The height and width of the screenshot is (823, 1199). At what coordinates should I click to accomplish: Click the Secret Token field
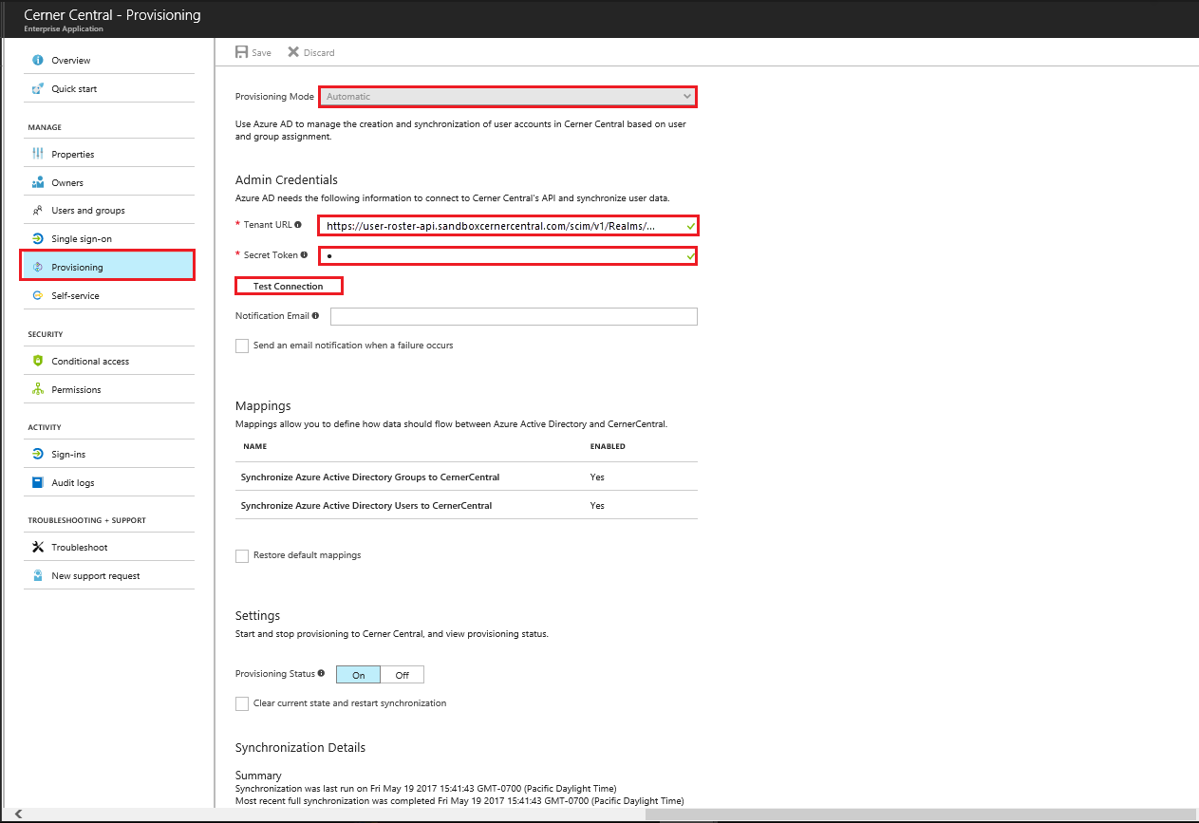[x=508, y=255]
